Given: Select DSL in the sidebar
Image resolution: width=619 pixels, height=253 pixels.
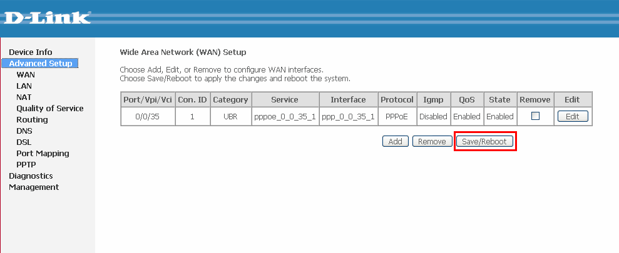Looking at the screenshot, I should [24, 142].
